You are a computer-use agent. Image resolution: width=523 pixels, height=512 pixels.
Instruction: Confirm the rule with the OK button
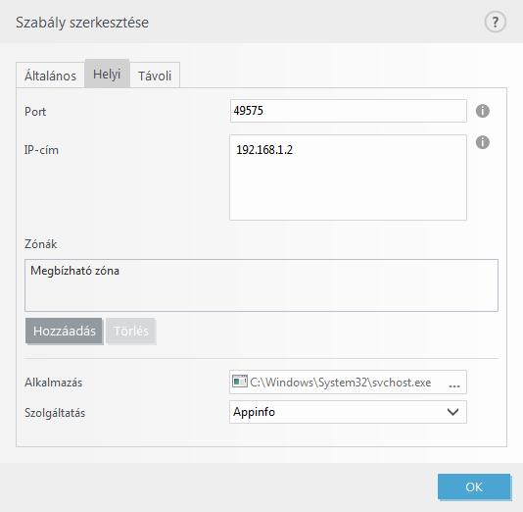click(474, 486)
